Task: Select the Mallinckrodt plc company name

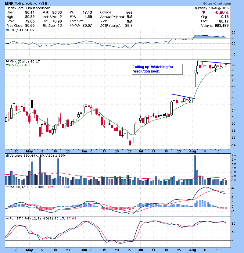Action: (x=26, y=3)
